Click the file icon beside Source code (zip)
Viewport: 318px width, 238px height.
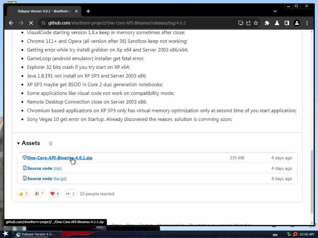[x=25, y=168]
